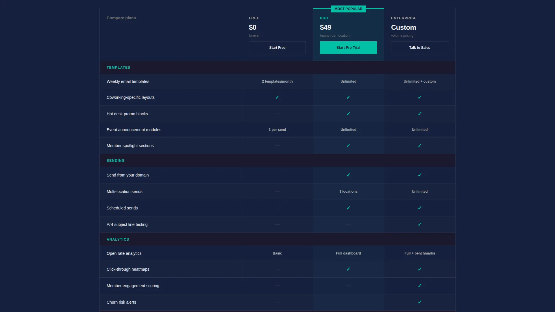Click the Free dash for Hot desk promo blocks
555x312 pixels.
click(277, 114)
